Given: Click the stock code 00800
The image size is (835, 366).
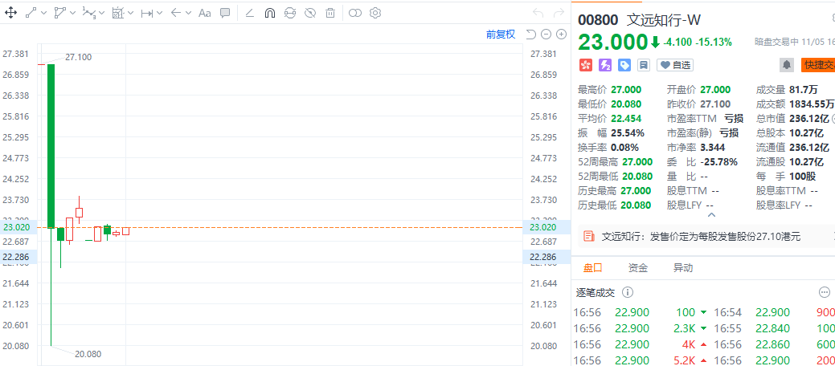Looking at the screenshot, I should click(x=599, y=20).
